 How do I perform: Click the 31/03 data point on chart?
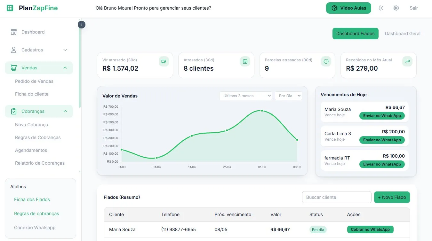tap(122, 150)
